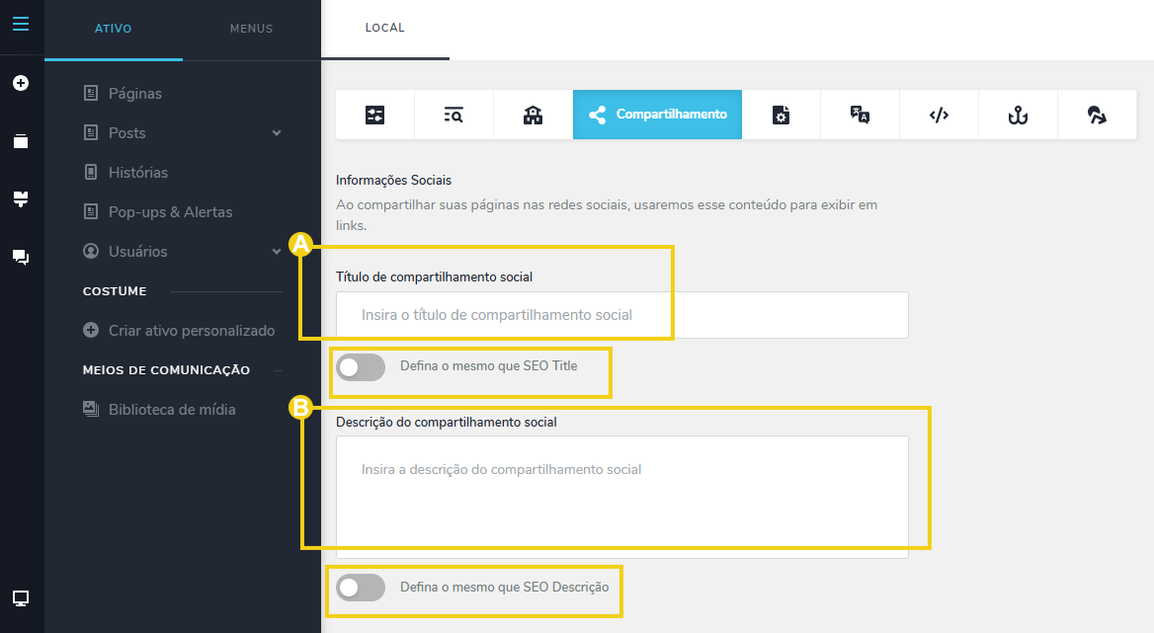Toggle 'Defina o mesmo que SEO Title' switch
The width and height of the screenshot is (1154, 633).
[361, 366]
